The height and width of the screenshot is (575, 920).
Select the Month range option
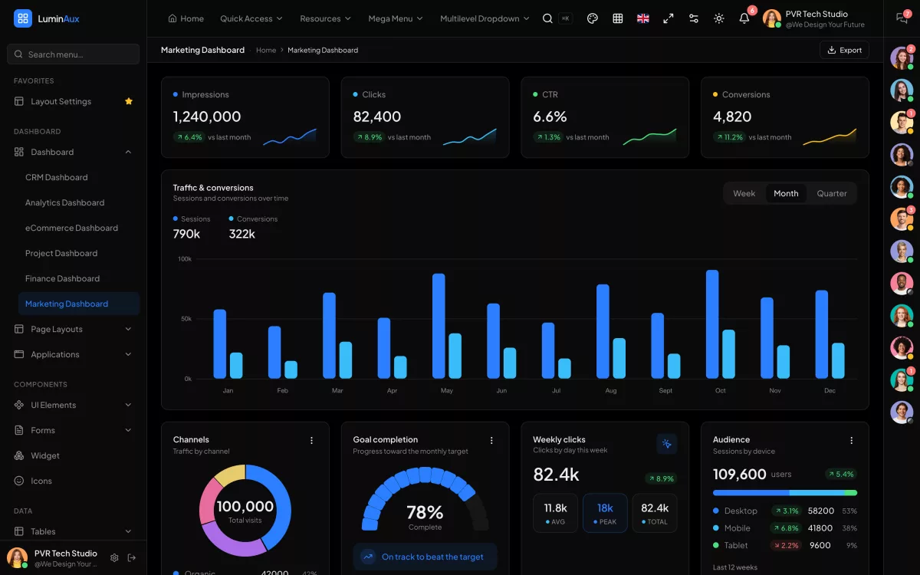pos(786,193)
